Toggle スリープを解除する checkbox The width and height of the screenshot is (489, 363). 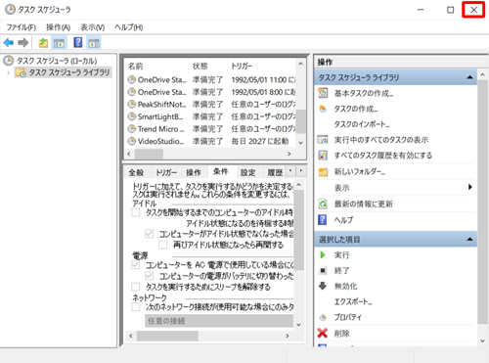[136, 287]
